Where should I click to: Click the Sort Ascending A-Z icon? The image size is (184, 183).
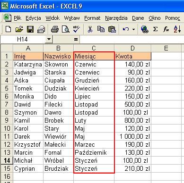point(177,29)
